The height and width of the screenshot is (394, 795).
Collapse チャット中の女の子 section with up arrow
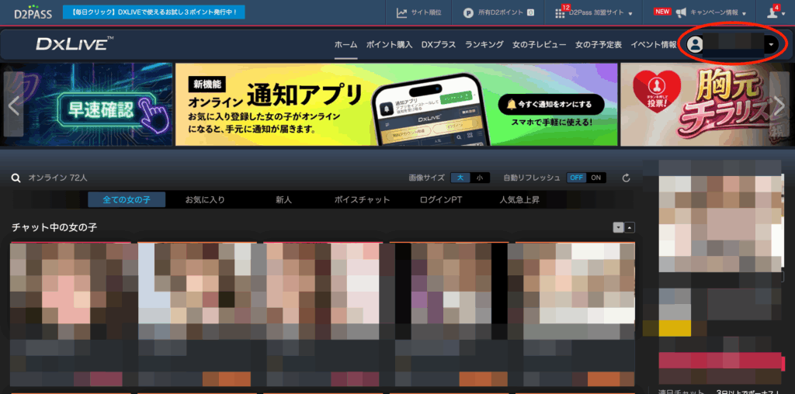tap(630, 228)
